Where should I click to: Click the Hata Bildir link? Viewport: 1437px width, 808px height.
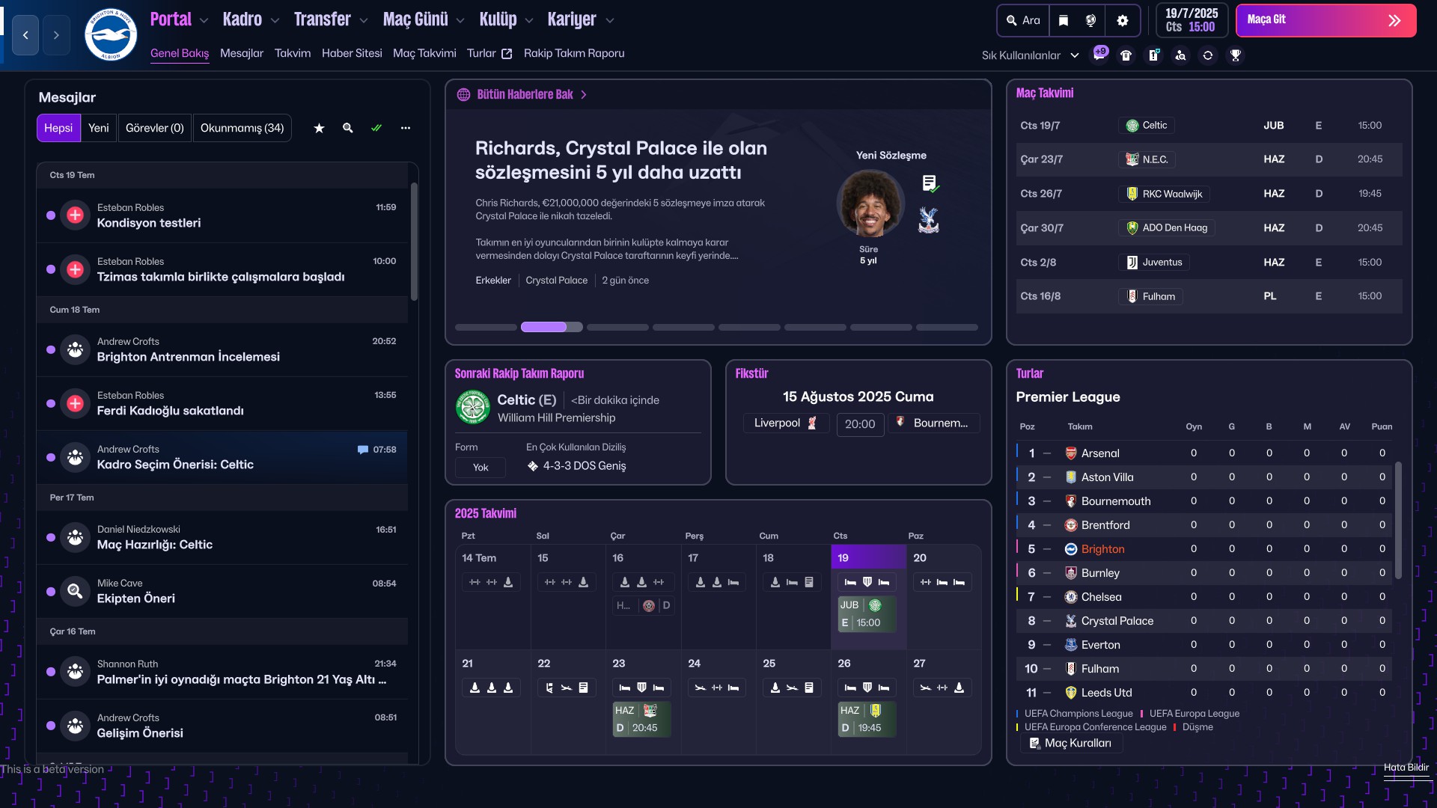[1406, 768]
